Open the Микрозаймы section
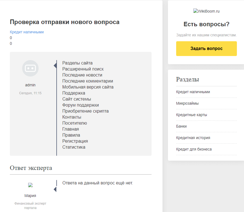This screenshot has width=244, height=212. click(187, 103)
